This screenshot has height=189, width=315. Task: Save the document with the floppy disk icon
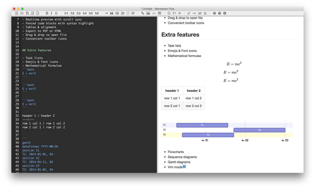click(27, 13)
